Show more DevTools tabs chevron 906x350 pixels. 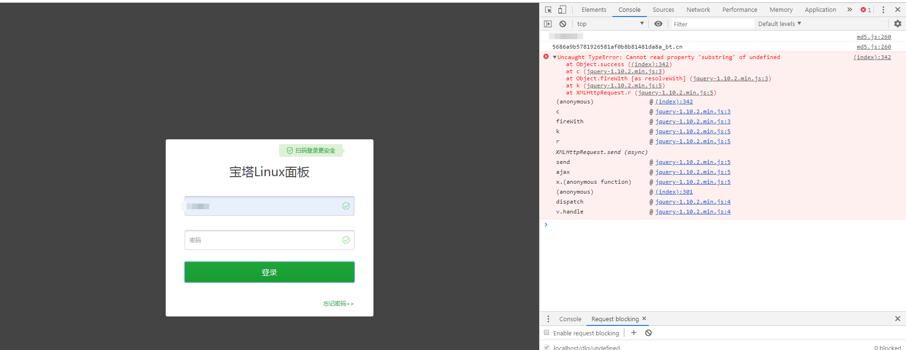click(x=849, y=10)
